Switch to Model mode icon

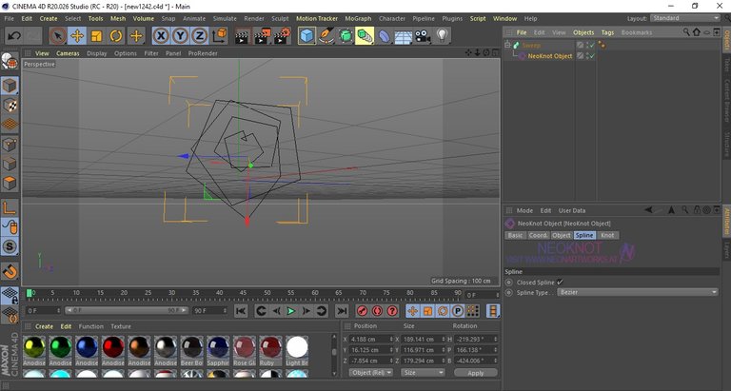point(10,86)
